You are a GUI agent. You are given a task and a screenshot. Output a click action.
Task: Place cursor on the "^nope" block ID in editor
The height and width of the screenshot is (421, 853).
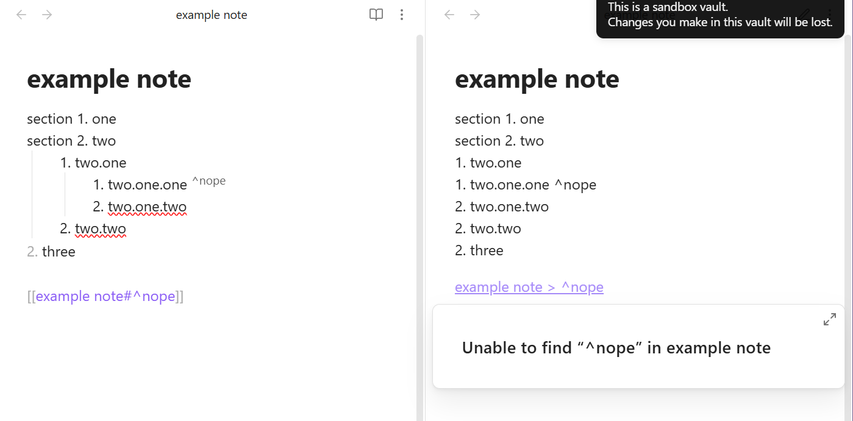(x=209, y=181)
